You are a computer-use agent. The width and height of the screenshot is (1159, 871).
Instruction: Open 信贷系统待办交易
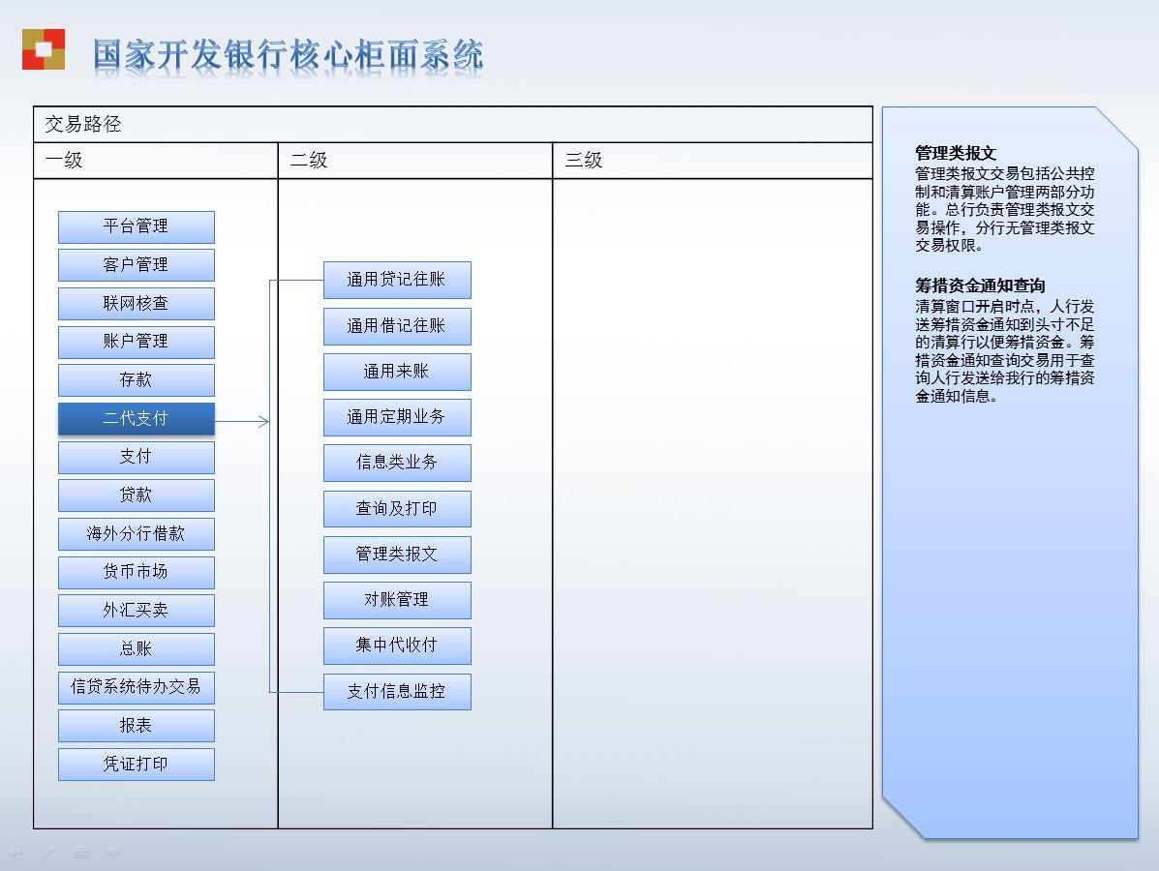click(136, 688)
